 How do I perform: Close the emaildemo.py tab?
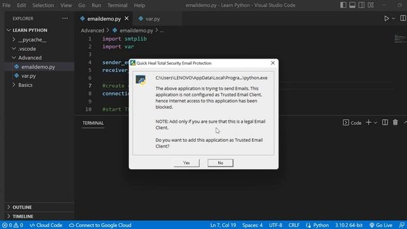127,18
